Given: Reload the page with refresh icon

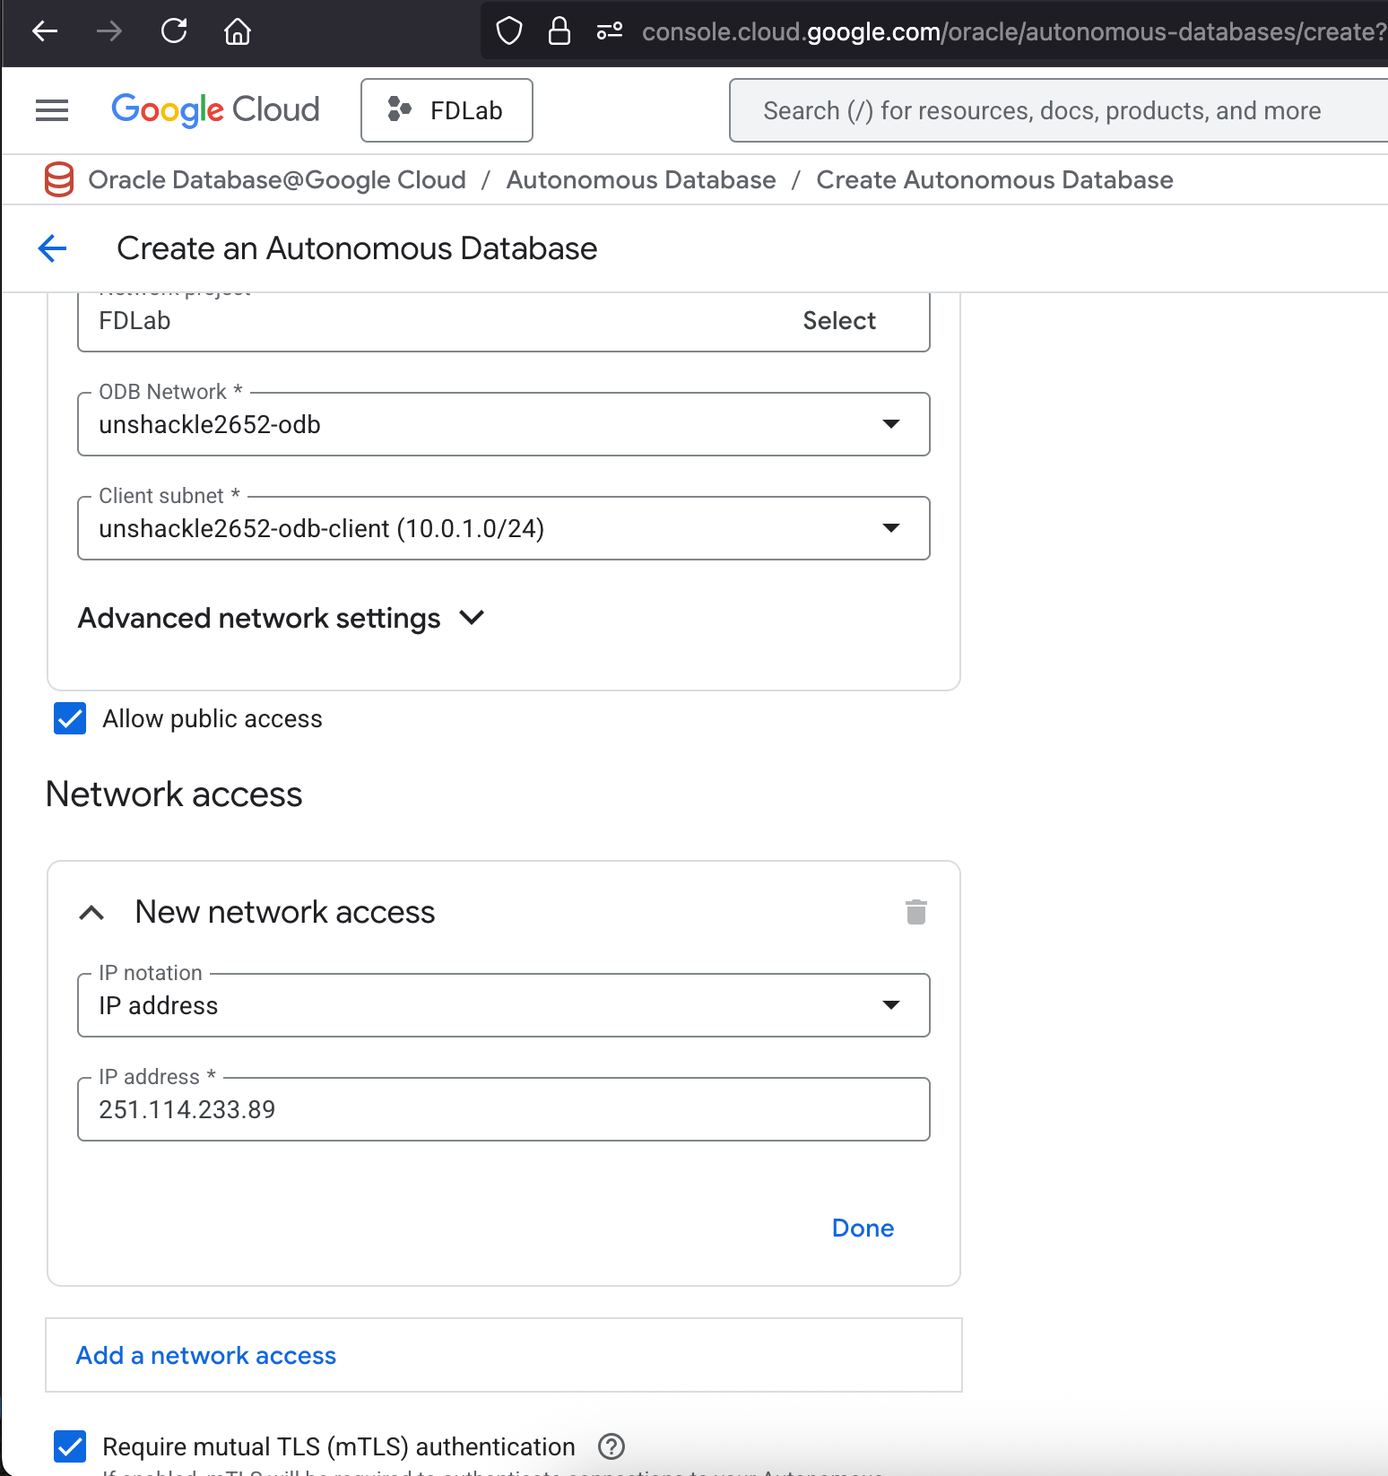Looking at the screenshot, I should [x=174, y=31].
